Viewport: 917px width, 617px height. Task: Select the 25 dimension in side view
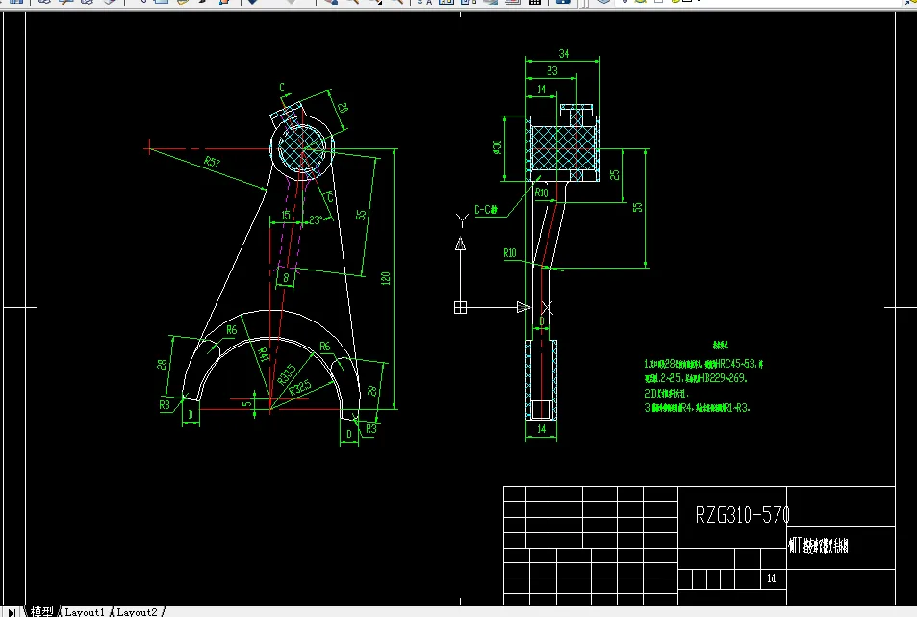click(x=614, y=175)
